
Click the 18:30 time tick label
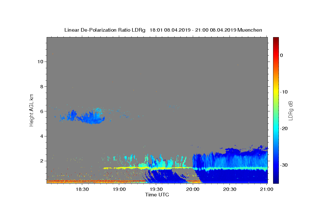(82, 189)
